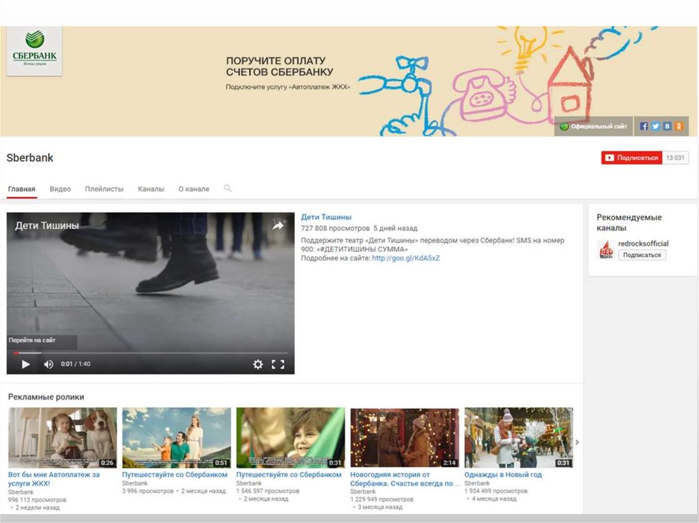Open the Плейлисты tab
This screenshot has height=523, width=699.
(104, 189)
